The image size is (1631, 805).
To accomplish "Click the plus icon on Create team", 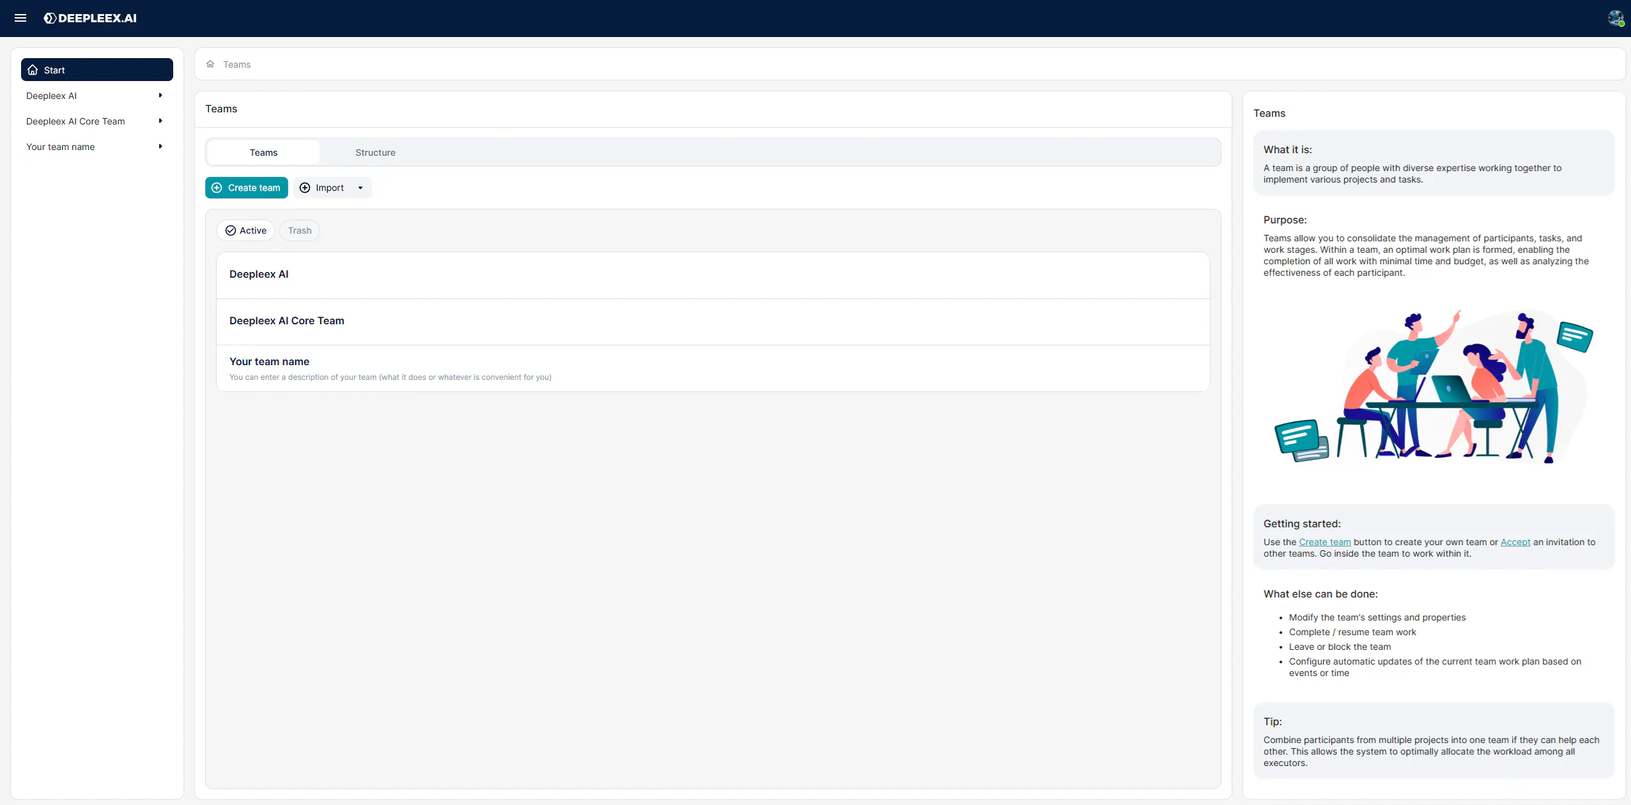I will (217, 188).
